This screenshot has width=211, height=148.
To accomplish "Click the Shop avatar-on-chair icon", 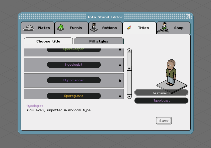I will click(163, 28).
